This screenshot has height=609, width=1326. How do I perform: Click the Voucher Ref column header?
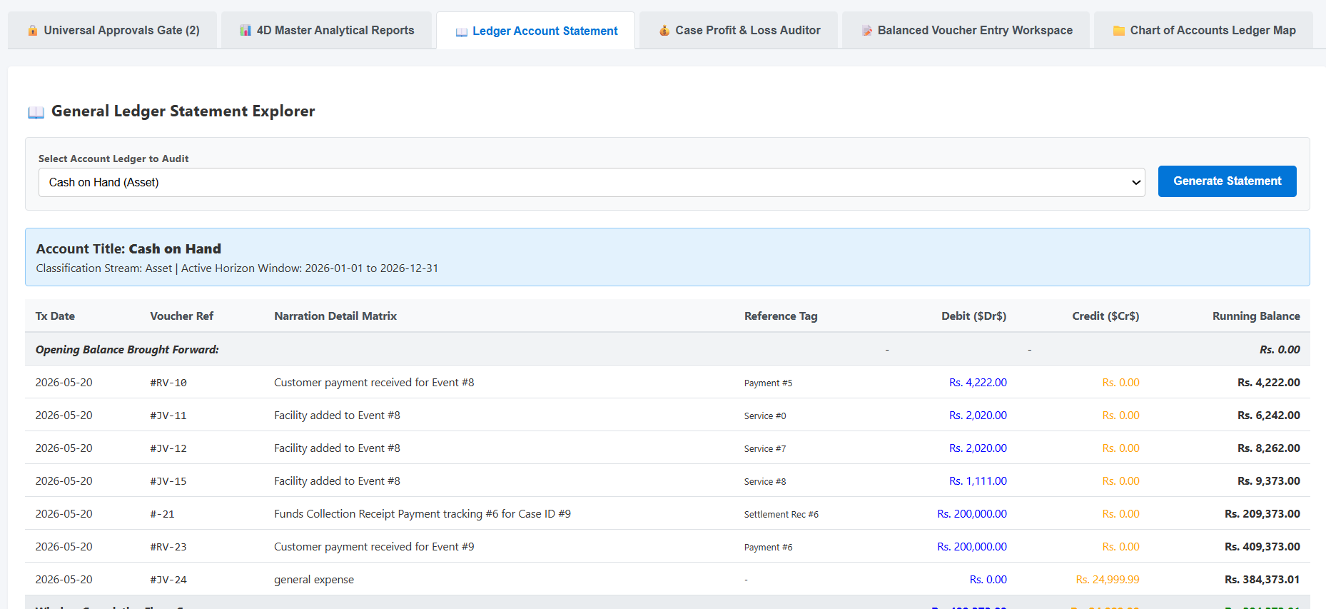point(182,316)
